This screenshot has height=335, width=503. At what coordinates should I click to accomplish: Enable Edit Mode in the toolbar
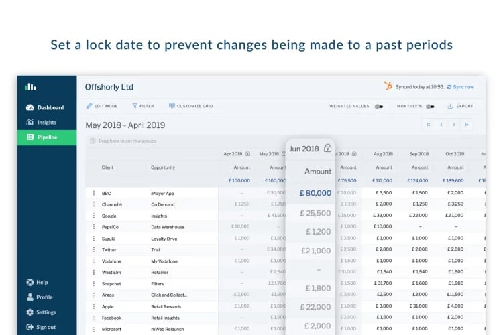tap(102, 106)
